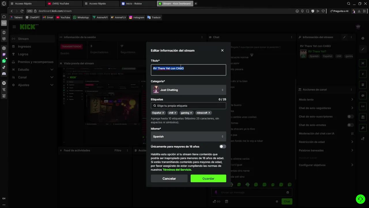
Task: Open TikTok in Opera sidebar
Action: [x=4, y=67]
